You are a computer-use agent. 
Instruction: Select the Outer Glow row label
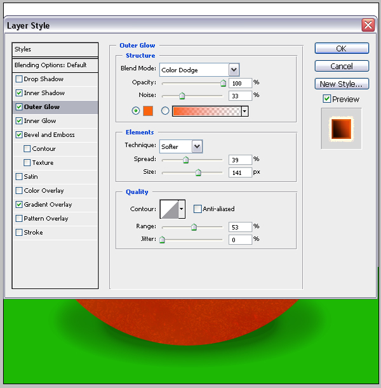tap(42, 107)
